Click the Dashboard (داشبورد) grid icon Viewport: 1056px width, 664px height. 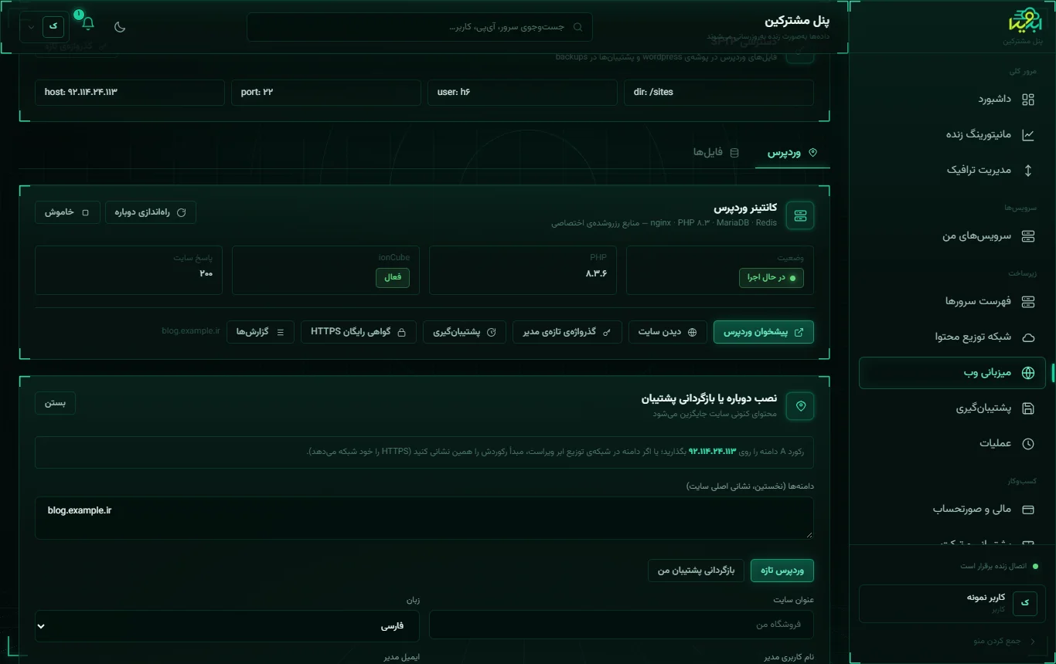coord(1028,100)
